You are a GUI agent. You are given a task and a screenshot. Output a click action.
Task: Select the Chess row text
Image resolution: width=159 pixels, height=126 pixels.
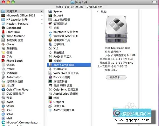click(x=10, y=44)
